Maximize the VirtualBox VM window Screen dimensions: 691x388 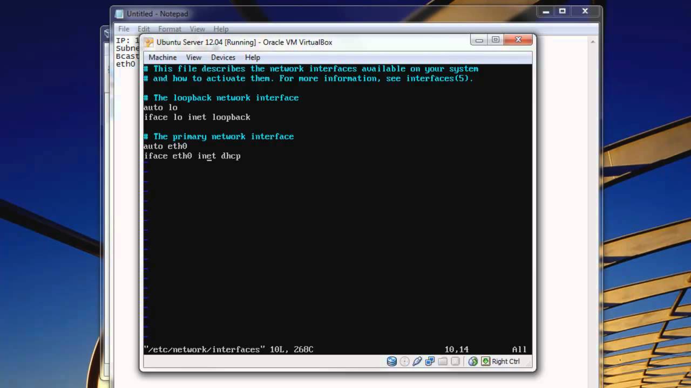click(x=496, y=40)
